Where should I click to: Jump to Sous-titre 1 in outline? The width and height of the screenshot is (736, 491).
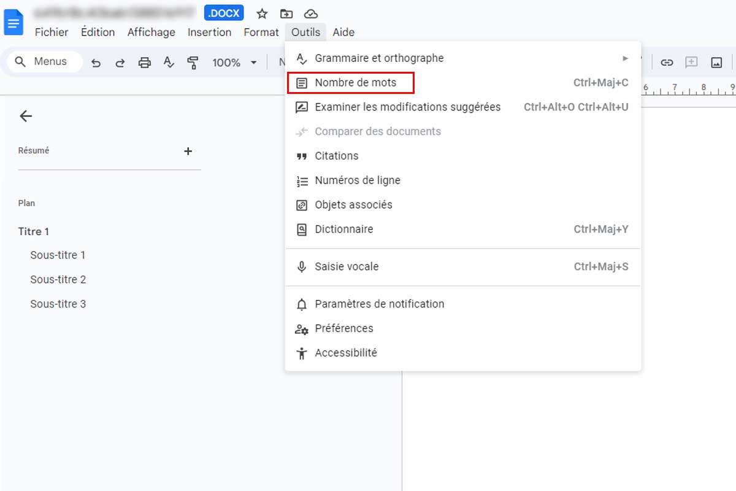pyautogui.click(x=58, y=255)
